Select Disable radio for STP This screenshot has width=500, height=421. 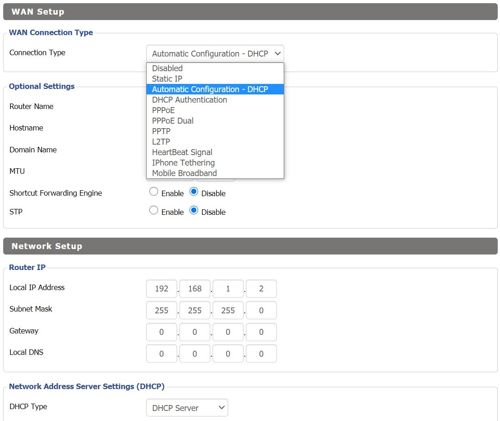(194, 211)
